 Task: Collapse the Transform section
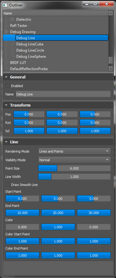6,105
